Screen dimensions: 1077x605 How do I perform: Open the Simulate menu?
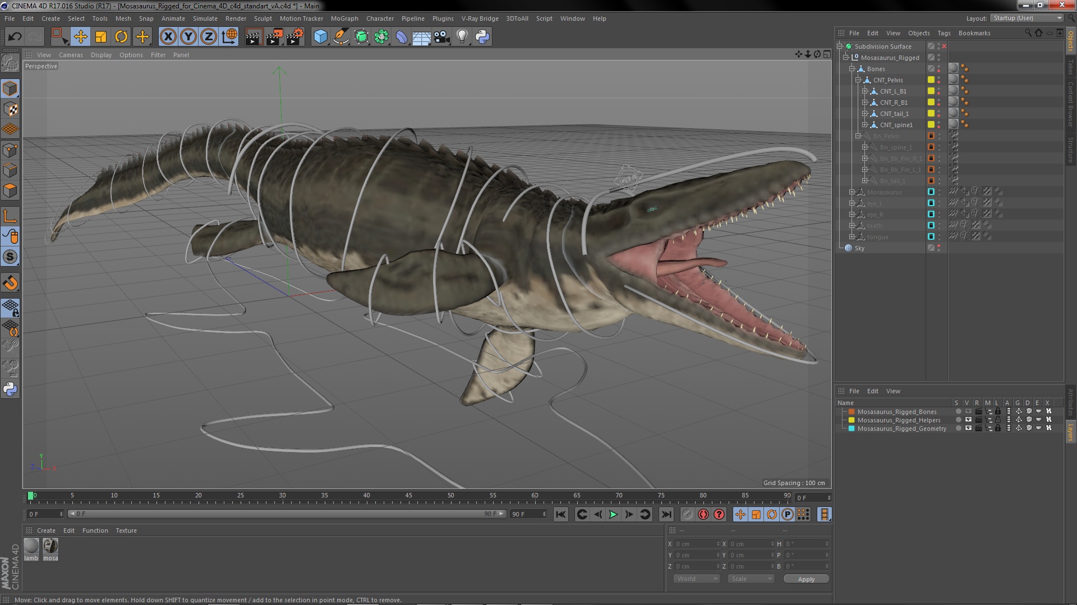[204, 18]
